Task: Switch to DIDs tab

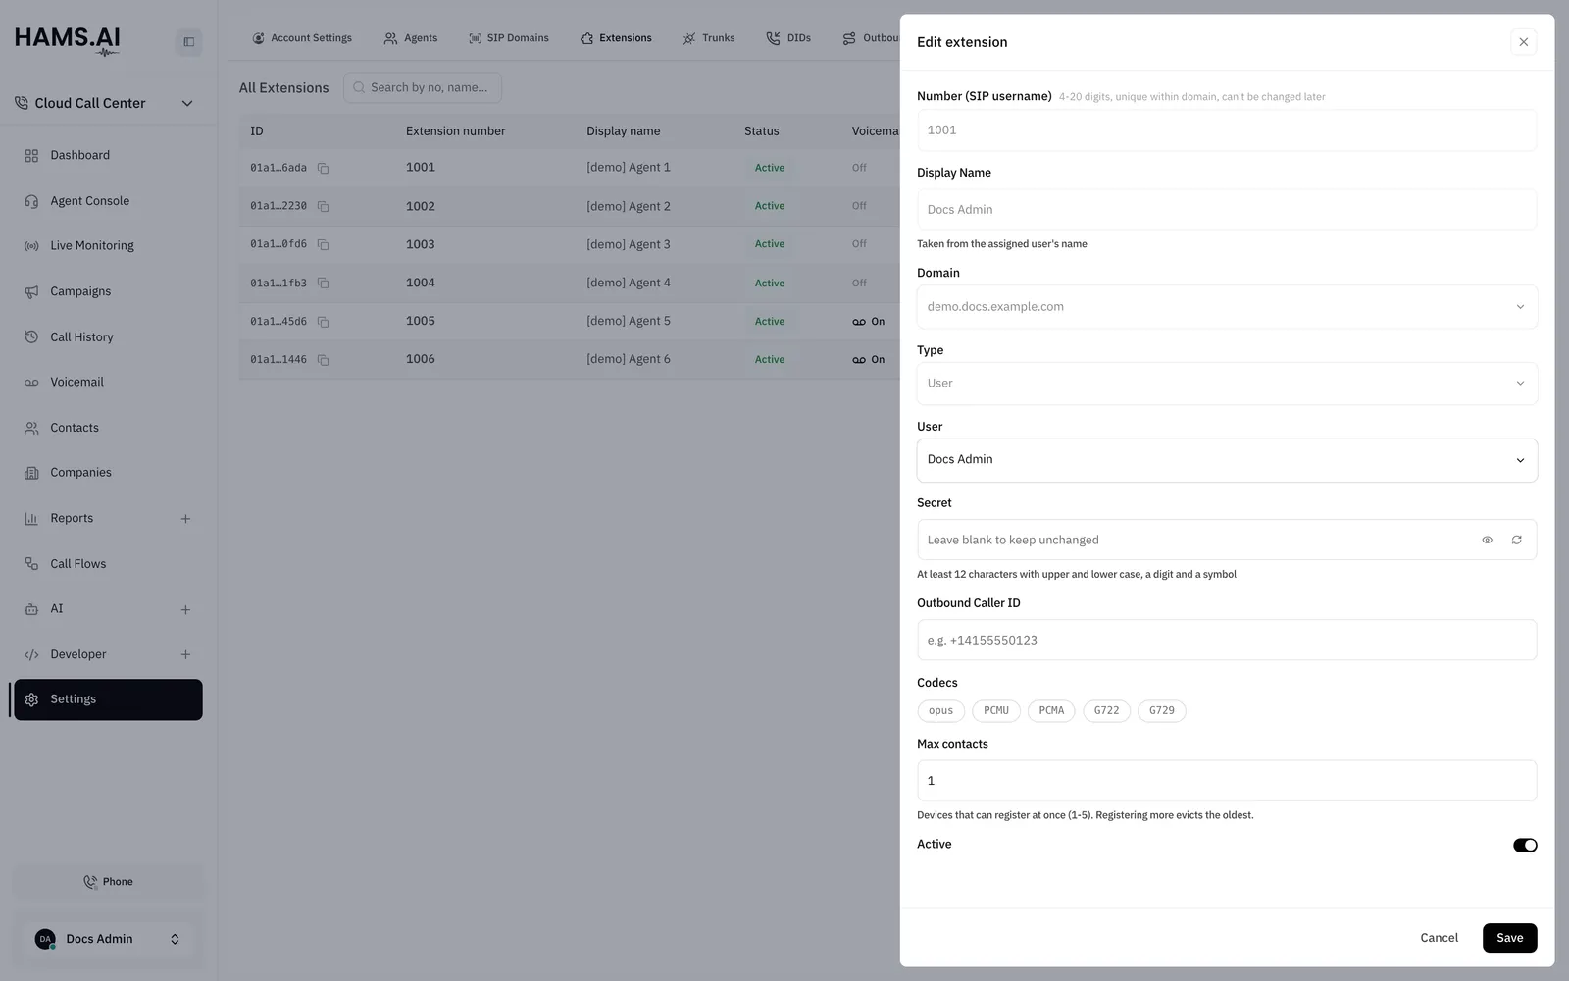Action: (x=789, y=38)
